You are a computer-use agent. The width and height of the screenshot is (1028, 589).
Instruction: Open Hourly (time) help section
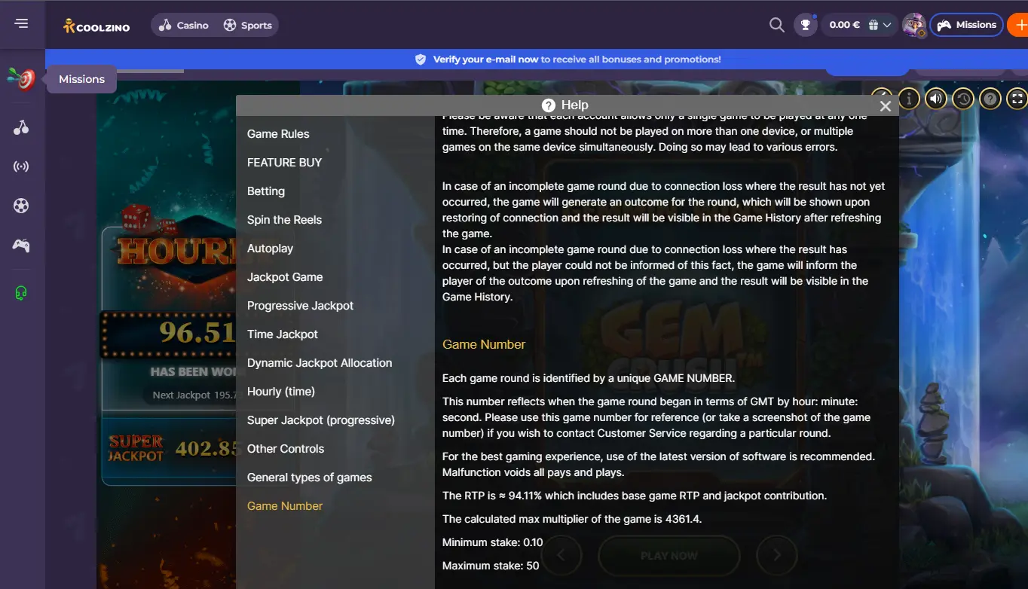pyautogui.click(x=281, y=392)
